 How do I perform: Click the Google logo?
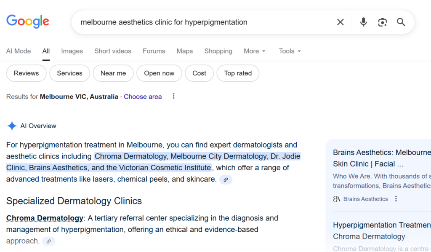[28, 21]
